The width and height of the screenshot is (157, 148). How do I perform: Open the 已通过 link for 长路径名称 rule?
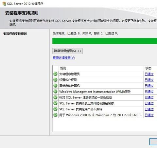149,103
